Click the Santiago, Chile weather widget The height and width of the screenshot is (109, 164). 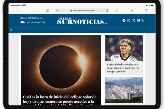33,22
